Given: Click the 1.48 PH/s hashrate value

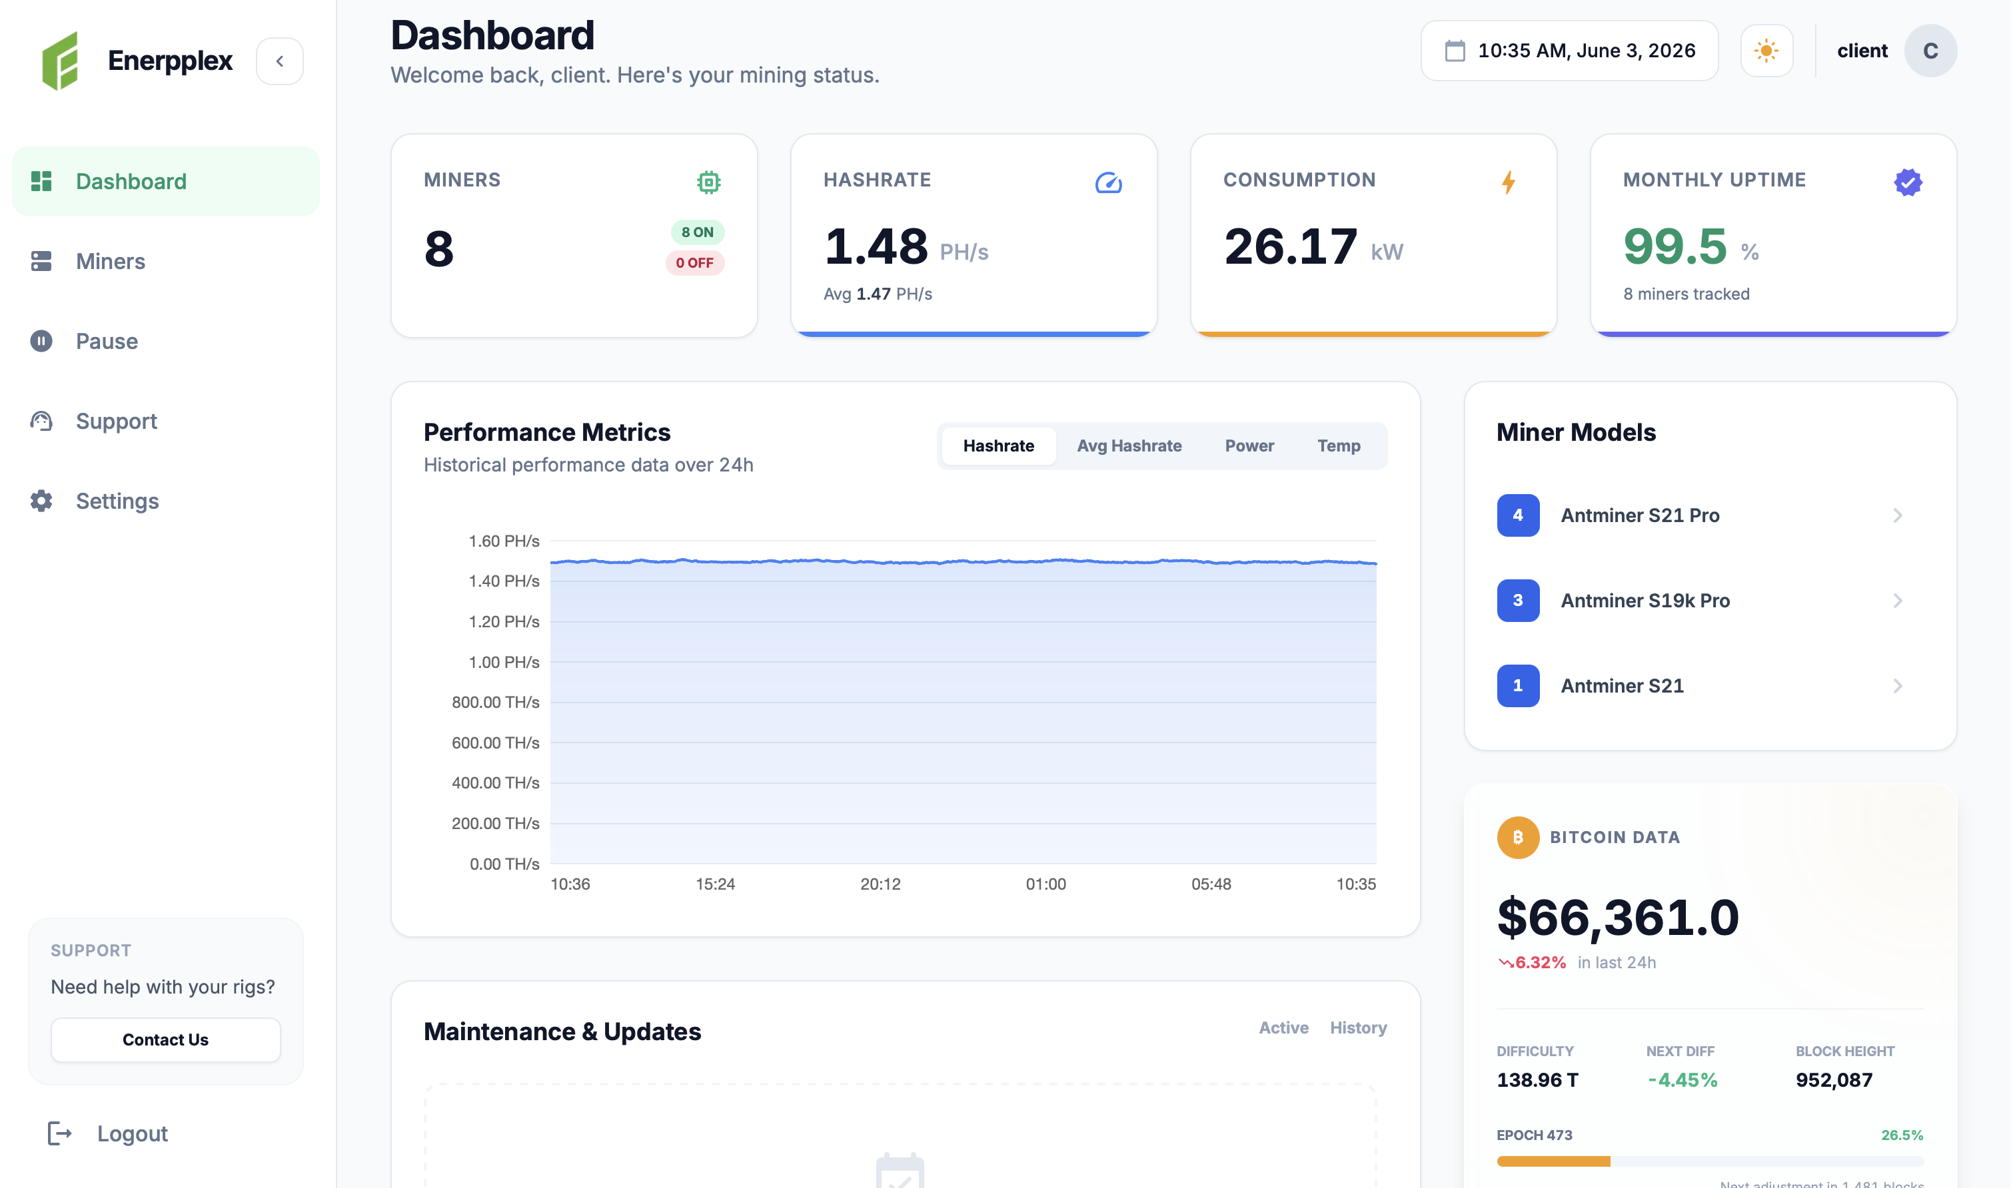Looking at the screenshot, I should click(x=906, y=246).
